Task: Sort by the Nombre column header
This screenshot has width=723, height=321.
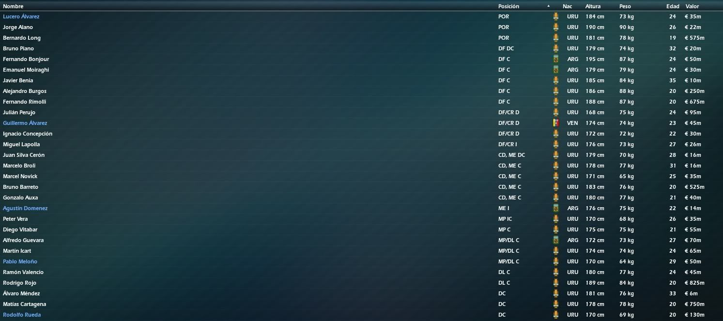Action: coord(13,6)
